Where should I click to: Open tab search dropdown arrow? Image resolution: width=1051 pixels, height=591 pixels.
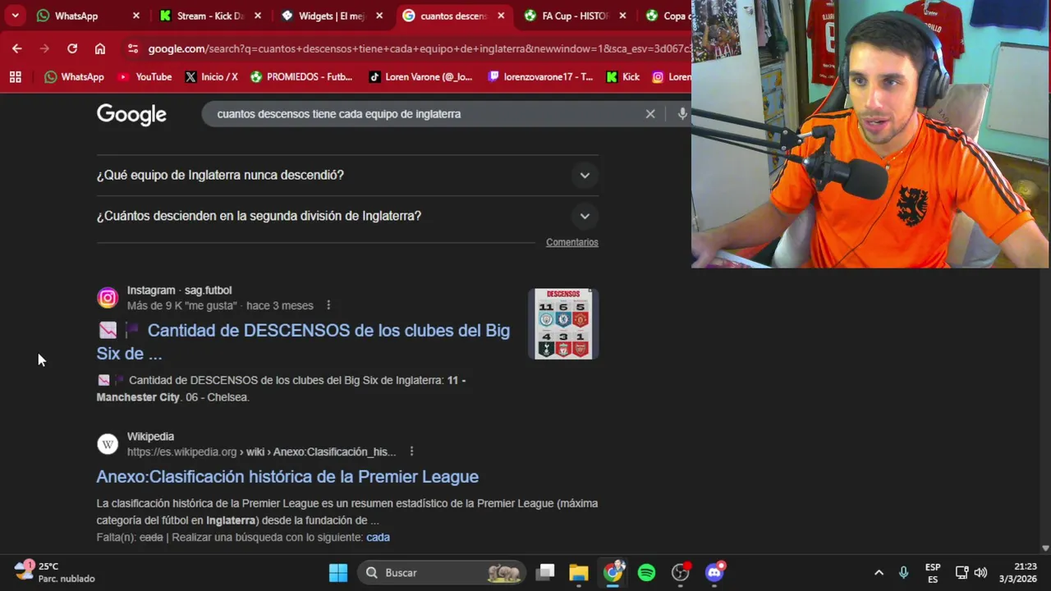click(x=15, y=16)
